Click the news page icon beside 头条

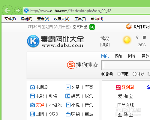(68, 87)
